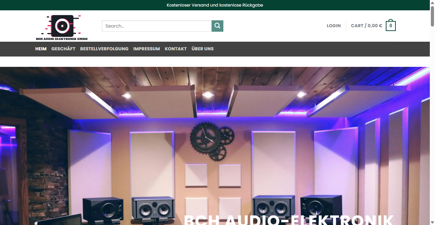This screenshot has height=225, width=435.
Task: Click the vertical scrollbar thumb
Action: point(432,16)
